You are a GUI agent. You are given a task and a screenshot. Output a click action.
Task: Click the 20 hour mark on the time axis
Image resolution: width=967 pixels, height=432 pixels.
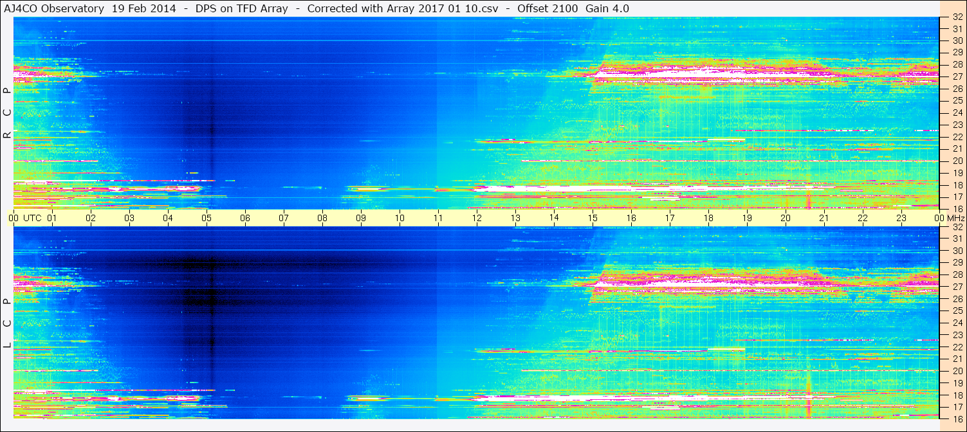pyautogui.click(x=786, y=218)
